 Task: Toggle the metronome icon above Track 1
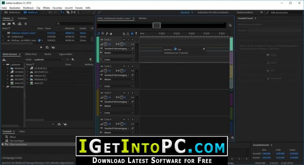click(124, 34)
